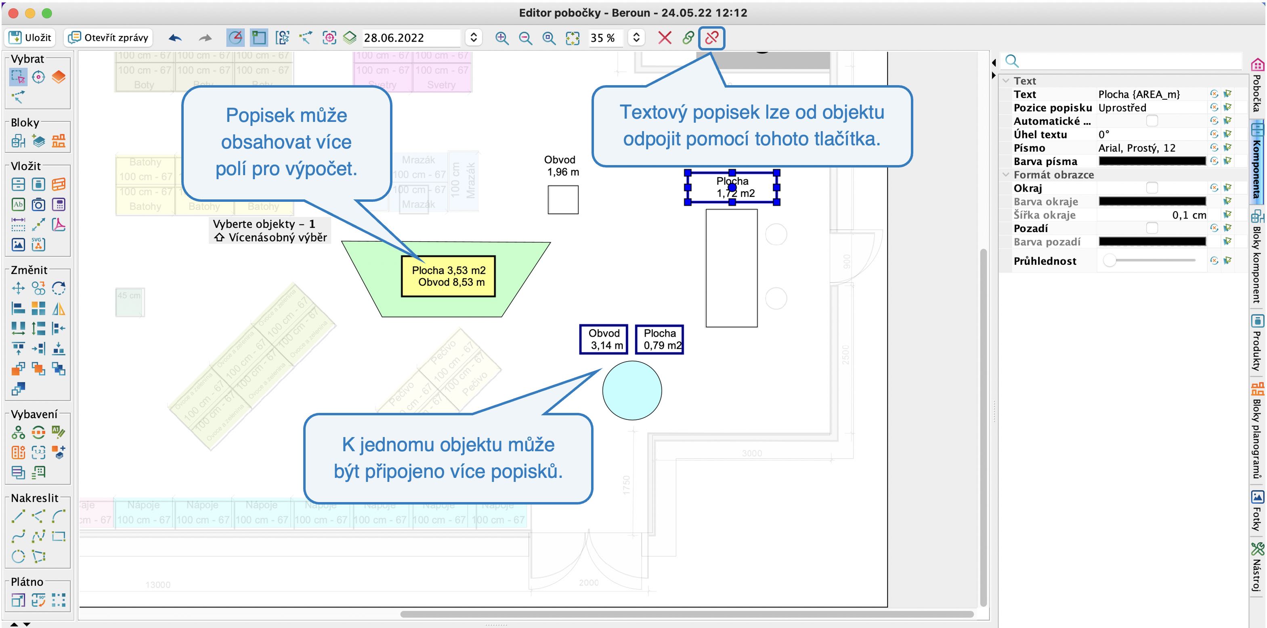The width and height of the screenshot is (1267, 628).
Task: Click the zoom-to-selection magnifier icon
Action: coord(549,38)
